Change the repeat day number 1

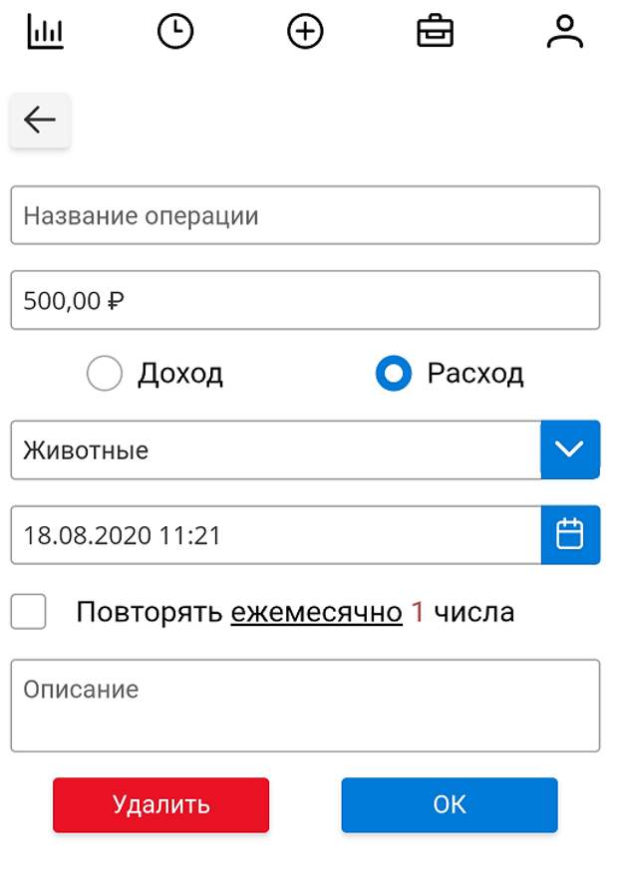[417, 612]
